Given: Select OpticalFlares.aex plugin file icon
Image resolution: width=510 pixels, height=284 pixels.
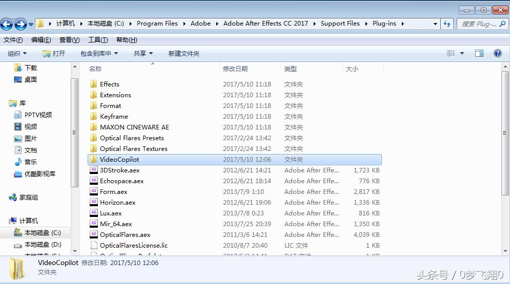Looking at the screenshot, I should click(x=94, y=234).
